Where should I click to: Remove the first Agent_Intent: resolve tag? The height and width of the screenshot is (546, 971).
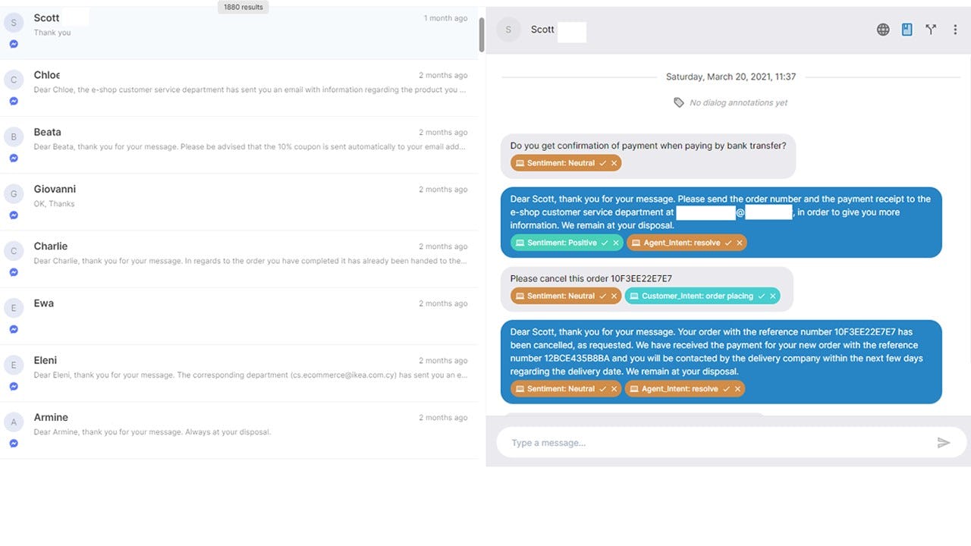[740, 243]
